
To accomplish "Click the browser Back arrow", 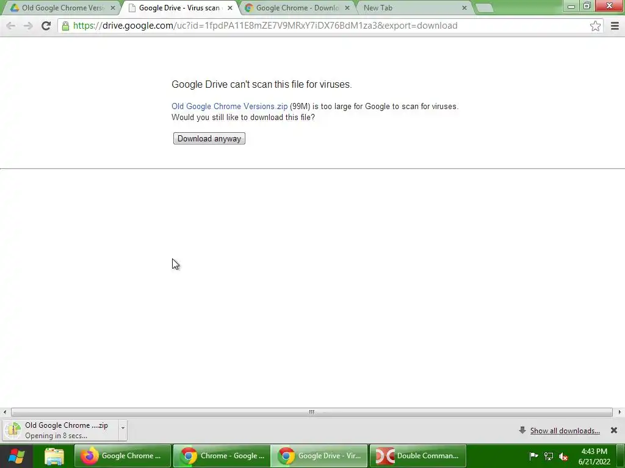I will click(x=11, y=26).
